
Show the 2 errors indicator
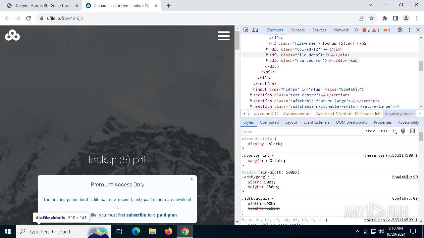pyautogui.click(x=366, y=30)
